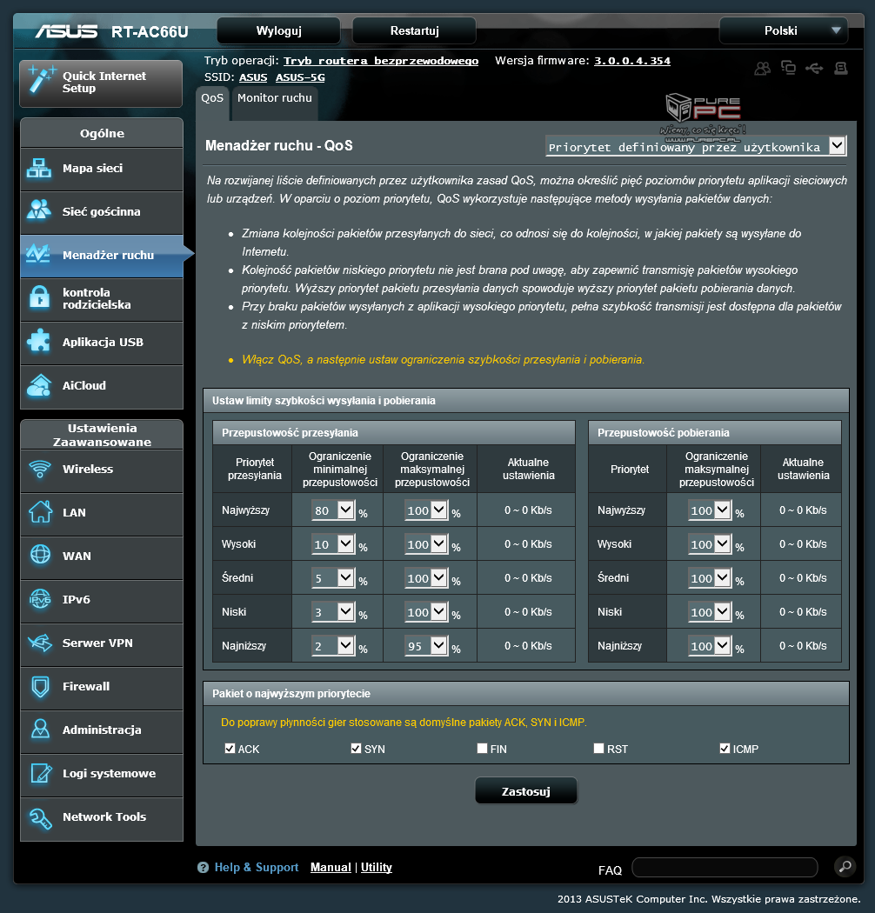Open the Polski language dropdown
Viewport: 875px width, 913px height.
click(784, 30)
